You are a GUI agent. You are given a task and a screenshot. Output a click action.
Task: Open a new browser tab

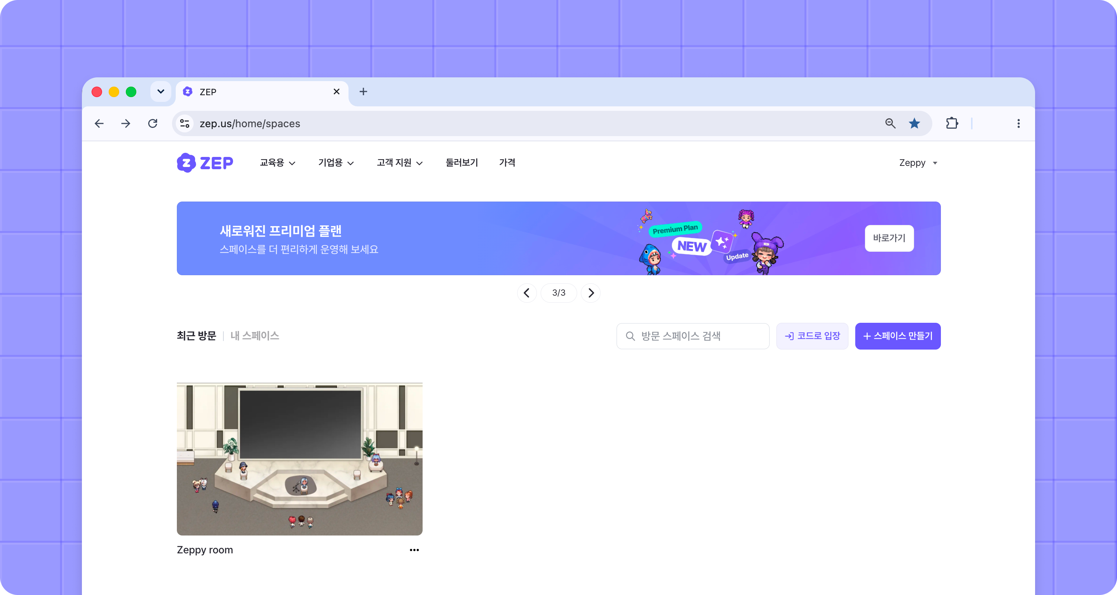pyautogui.click(x=363, y=91)
